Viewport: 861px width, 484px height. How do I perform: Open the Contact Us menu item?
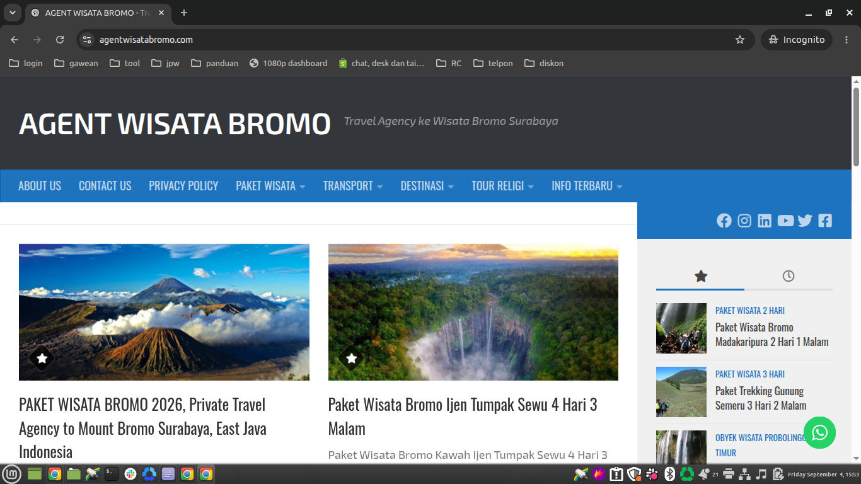tap(105, 186)
